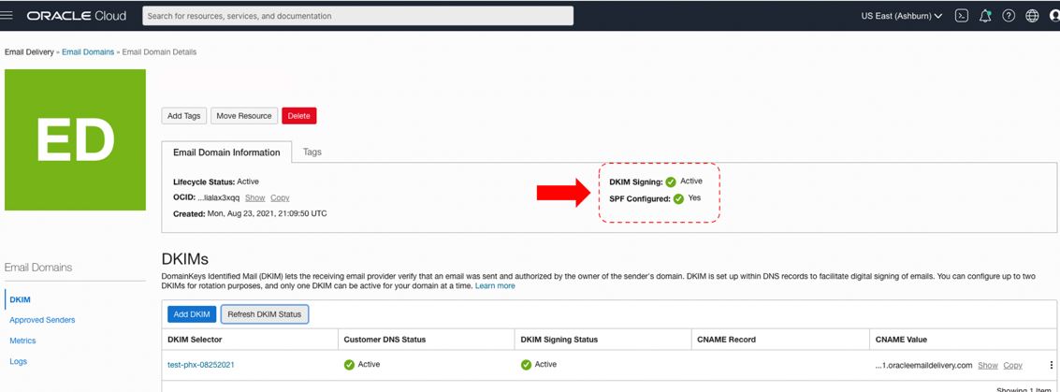The height and width of the screenshot is (392, 1060).
Task: Open the help question mark icon
Action: tap(1009, 16)
